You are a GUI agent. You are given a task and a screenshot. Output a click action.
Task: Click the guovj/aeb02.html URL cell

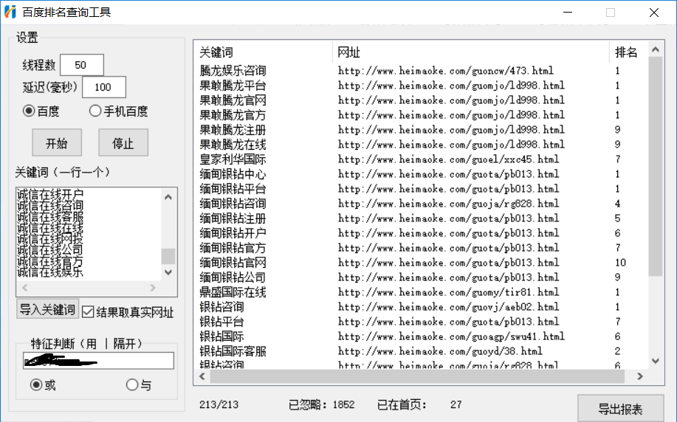click(449, 307)
